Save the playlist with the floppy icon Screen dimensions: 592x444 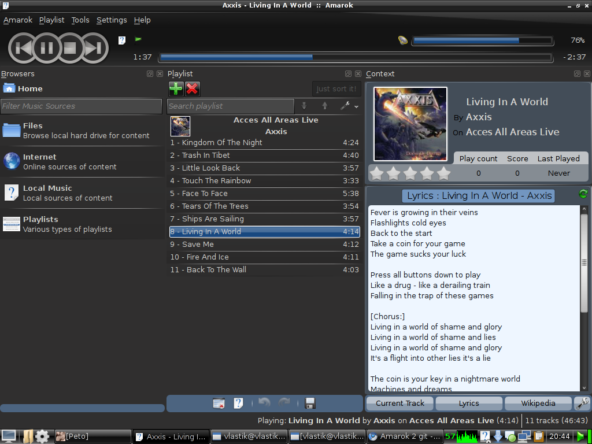point(310,403)
